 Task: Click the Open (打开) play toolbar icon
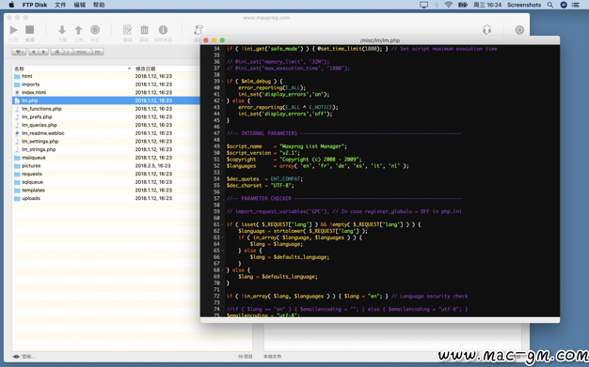(x=13, y=30)
